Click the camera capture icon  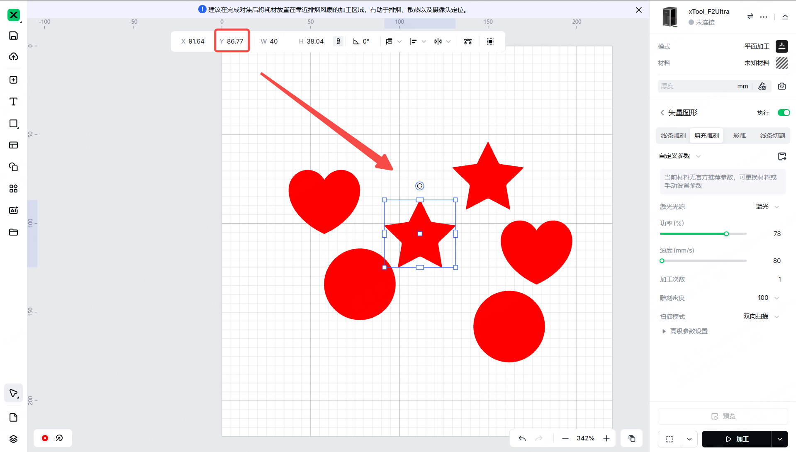(781, 86)
